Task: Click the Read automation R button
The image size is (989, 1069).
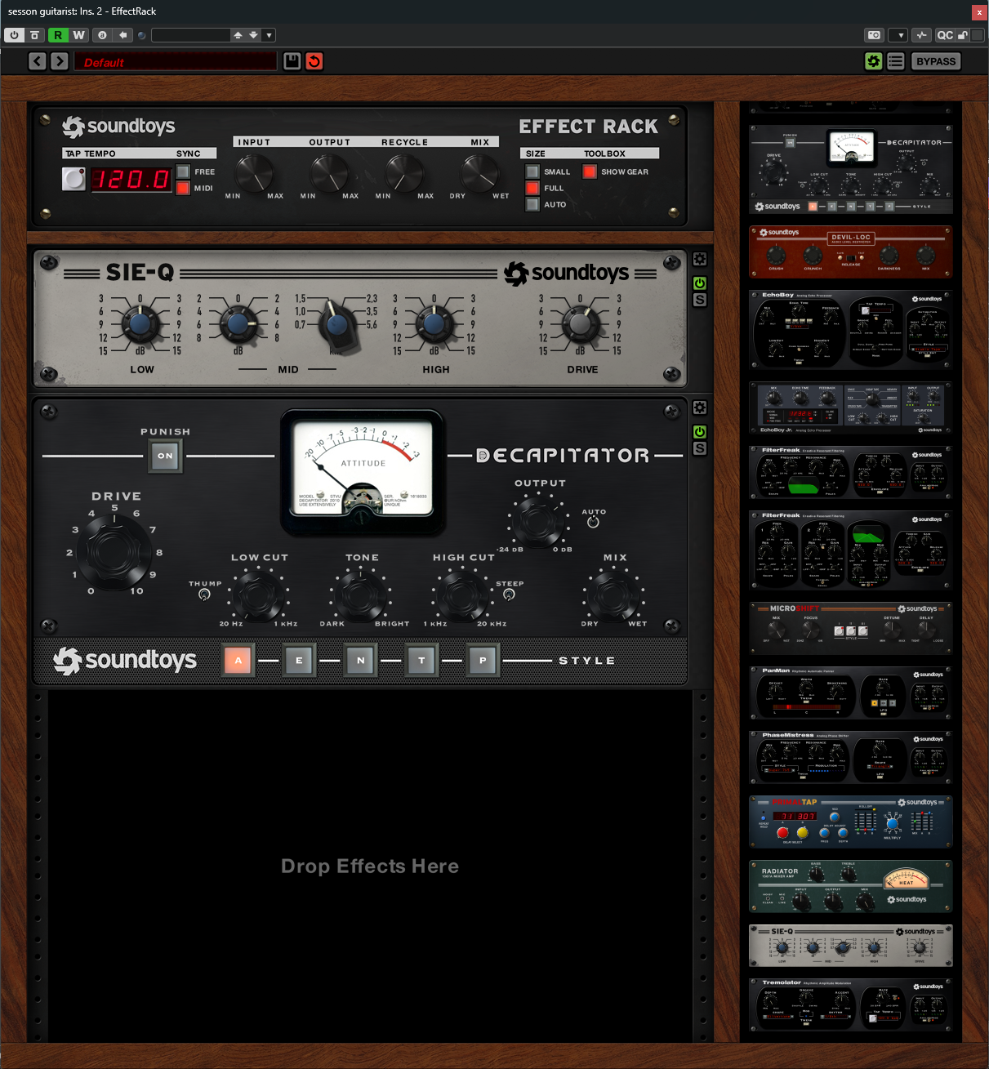Action: (57, 35)
